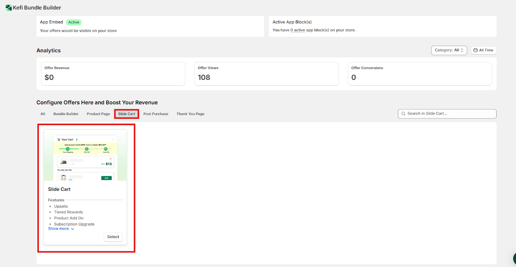Focus the Search in Slide Cart field
This screenshot has height=267, width=516.
tap(450, 114)
